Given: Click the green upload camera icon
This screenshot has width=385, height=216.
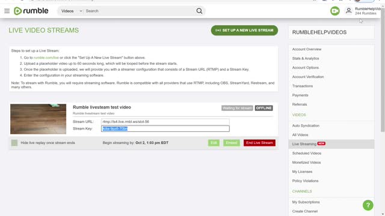Looking at the screenshot, I should [x=335, y=11].
